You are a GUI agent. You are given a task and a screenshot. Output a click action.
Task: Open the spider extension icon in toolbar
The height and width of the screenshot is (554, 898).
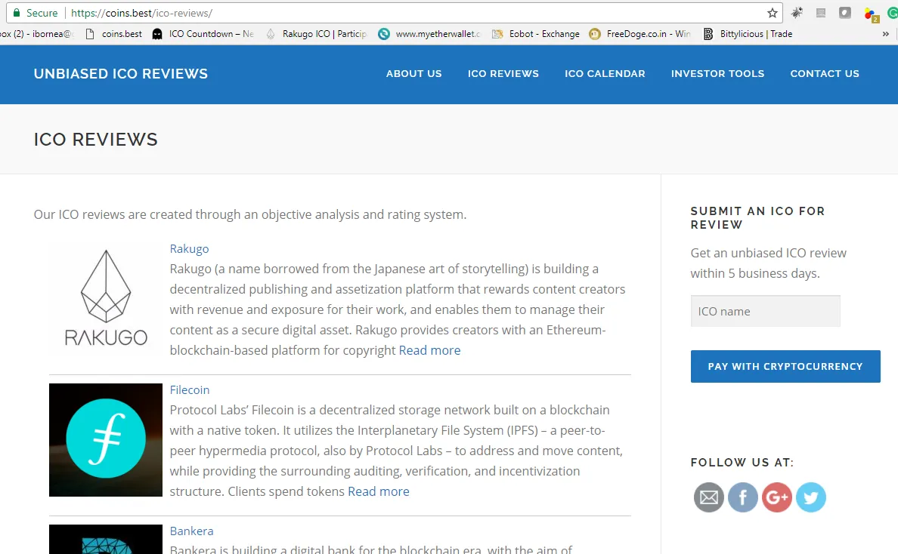[x=797, y=13]
